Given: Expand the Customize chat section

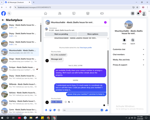Looking at the screenshot, I should (x=128, y=49).
